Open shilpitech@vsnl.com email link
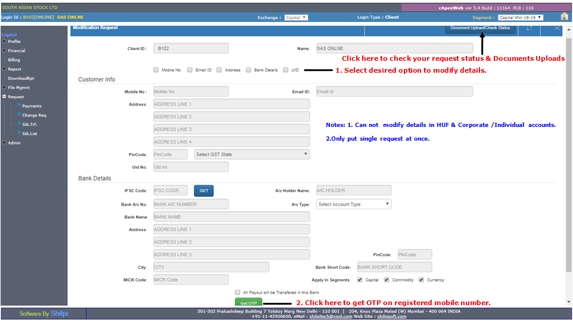Image resolution: width=573 pixels, height=323 pixels. (331, 316)
